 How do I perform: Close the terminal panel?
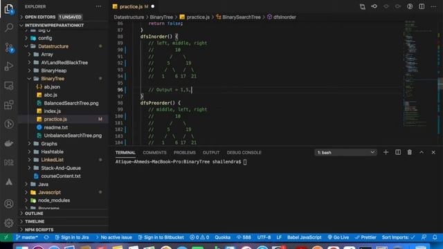pyautogui.click(x=433, y=152)
